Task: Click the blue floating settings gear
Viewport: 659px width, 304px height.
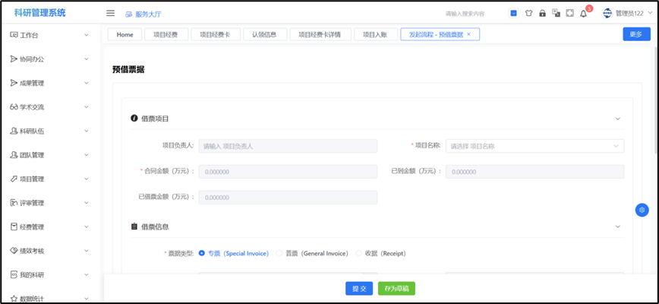Action: coord(642,210)
